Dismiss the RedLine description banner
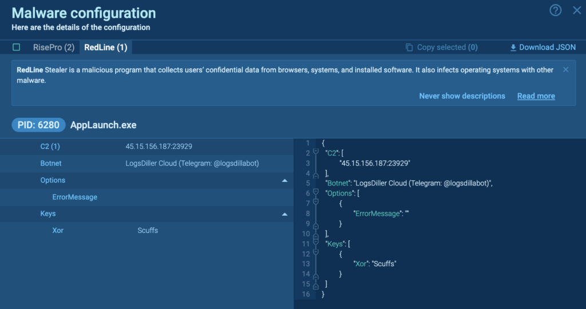This screenshot has height=309, width=586. [565, 70]
